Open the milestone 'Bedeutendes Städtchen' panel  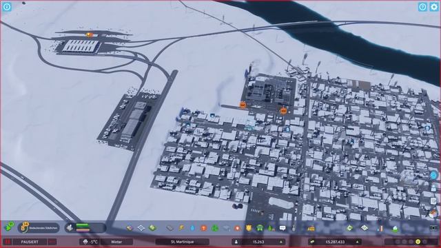39,228
